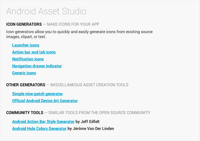
Task: Click the COMMUNITY TOOLS section heading
Action: pyautogui.click(x=25, y=113)
